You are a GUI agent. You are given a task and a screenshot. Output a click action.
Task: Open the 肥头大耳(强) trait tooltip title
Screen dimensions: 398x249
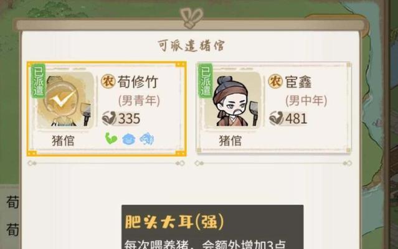pyautogui.click(x=174, y=222)
